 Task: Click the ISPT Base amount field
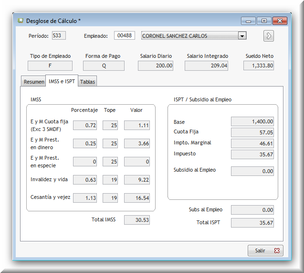[252, 121]
